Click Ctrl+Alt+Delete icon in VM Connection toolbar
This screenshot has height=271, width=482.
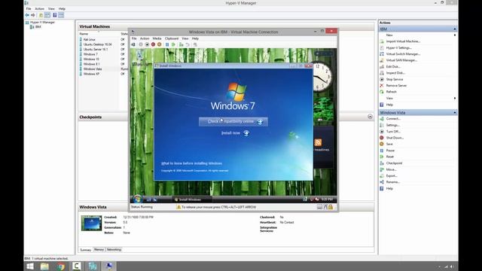coord(133,44)
